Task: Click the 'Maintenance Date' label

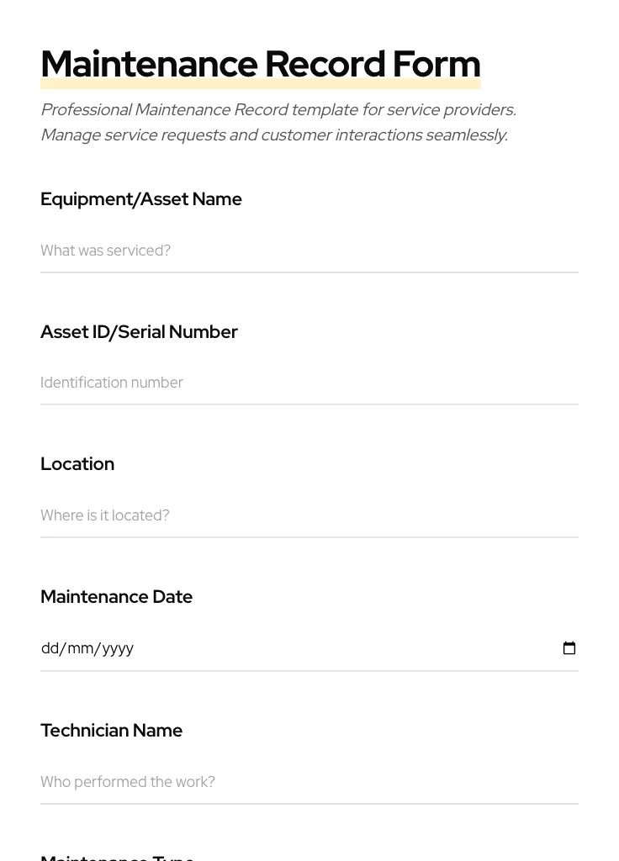Action: [x=116, y=597]
